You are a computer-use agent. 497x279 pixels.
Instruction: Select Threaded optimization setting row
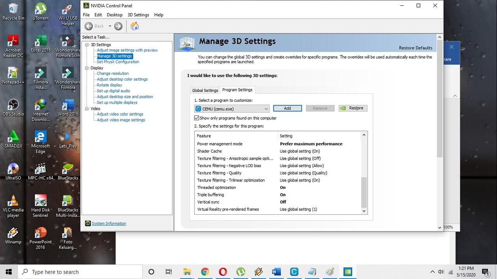tap(278, 188)
